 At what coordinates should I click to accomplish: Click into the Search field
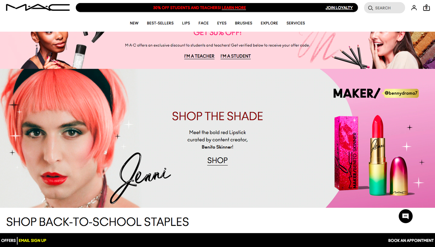(384, 8)
